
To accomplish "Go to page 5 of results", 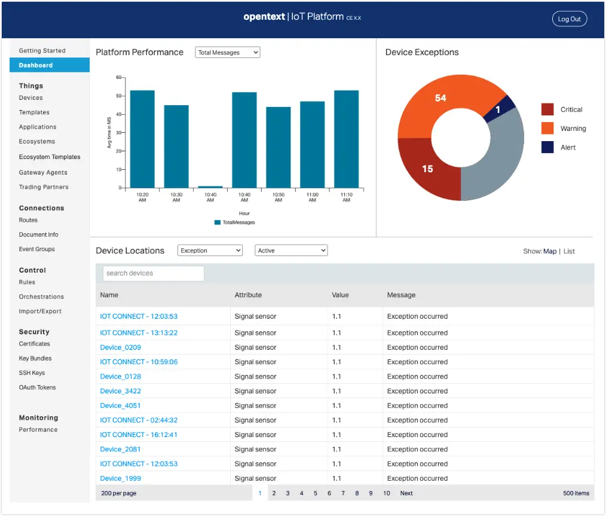I will coord(316,493).
